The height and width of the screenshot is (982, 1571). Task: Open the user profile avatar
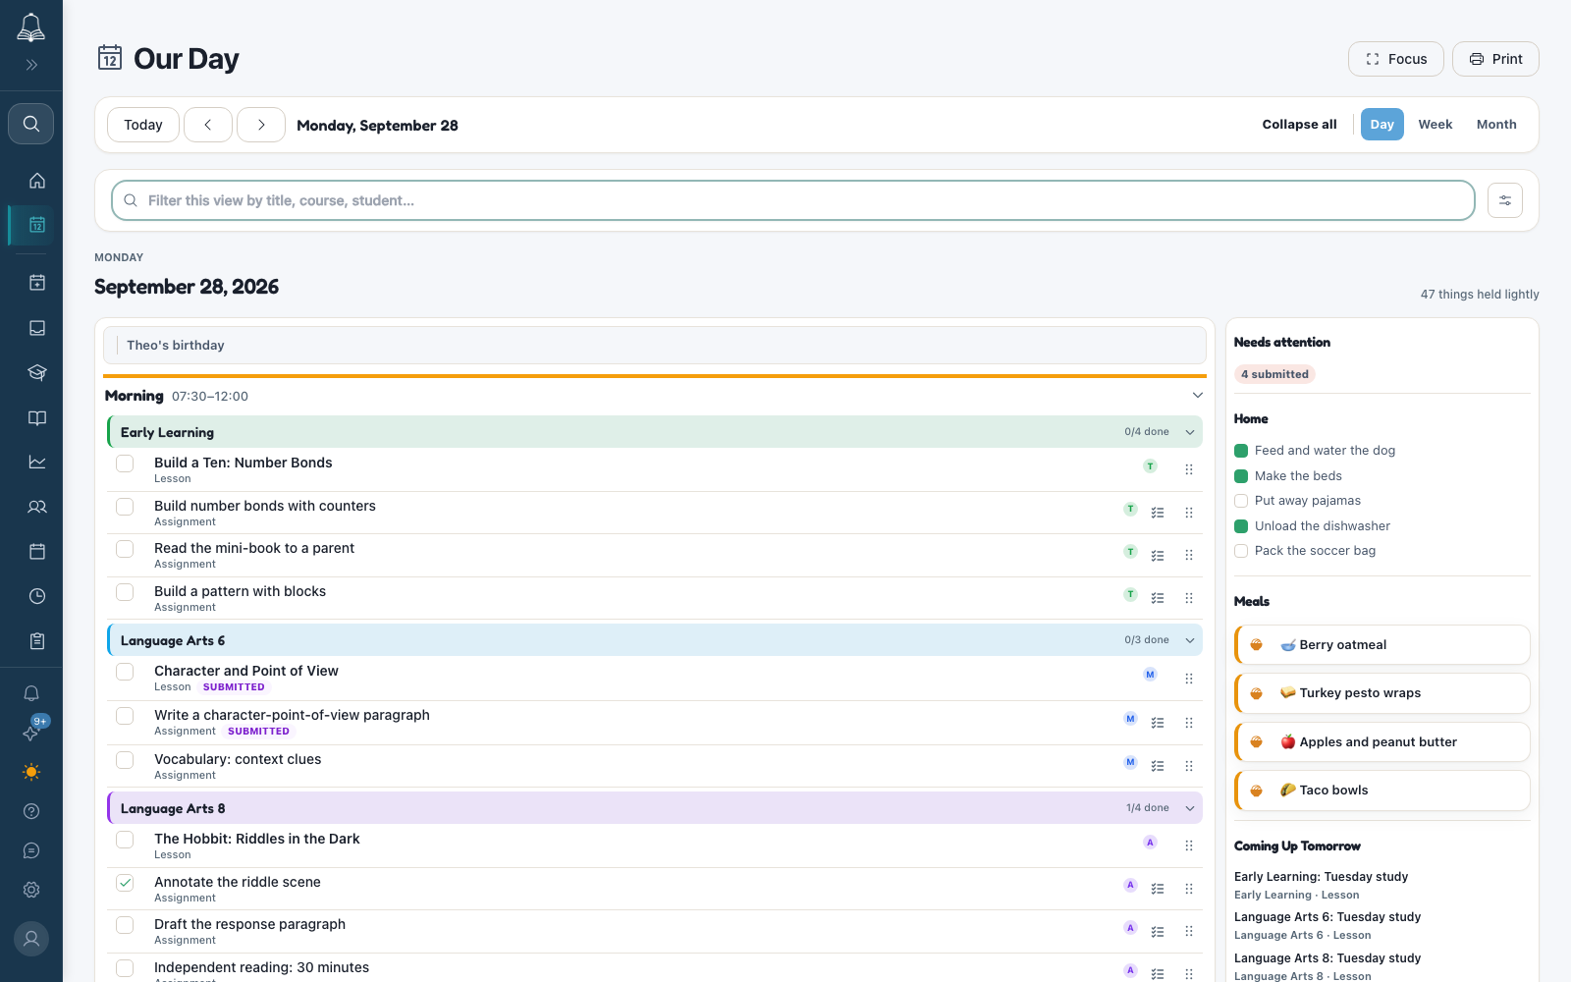coord(31,939)
